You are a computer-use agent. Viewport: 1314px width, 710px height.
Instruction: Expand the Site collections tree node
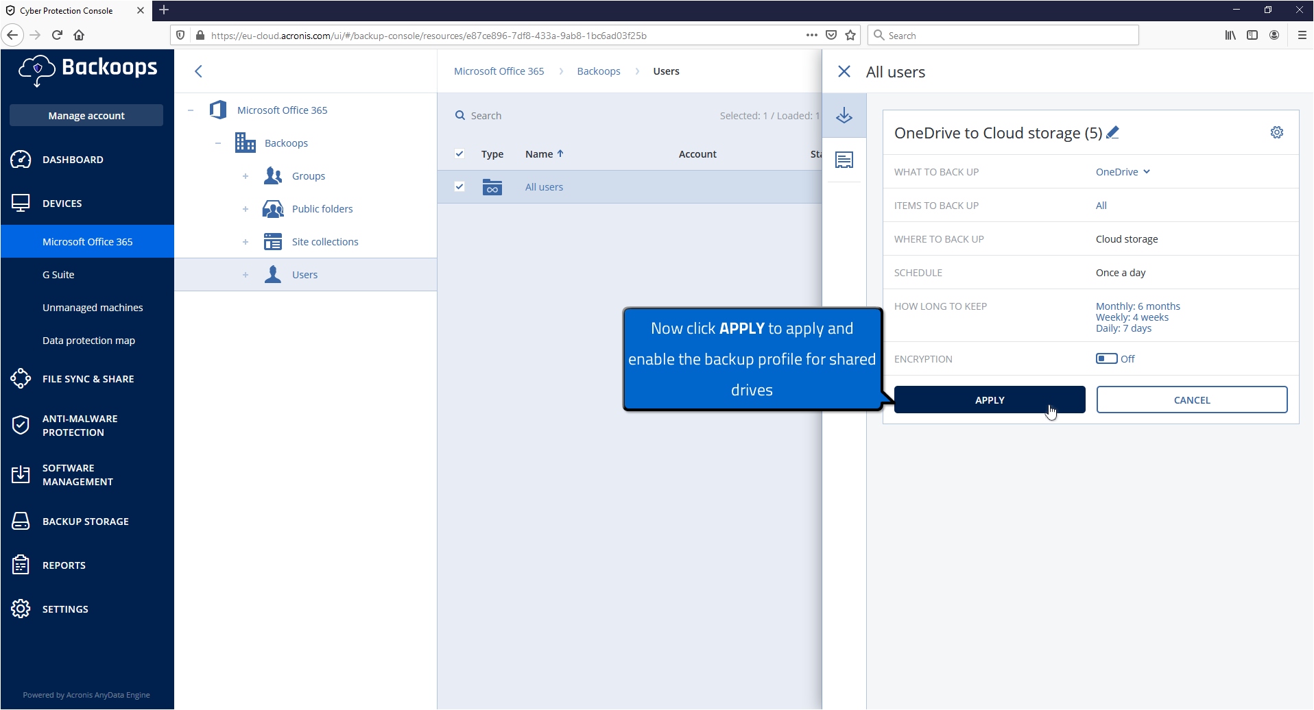pos(246,242)
